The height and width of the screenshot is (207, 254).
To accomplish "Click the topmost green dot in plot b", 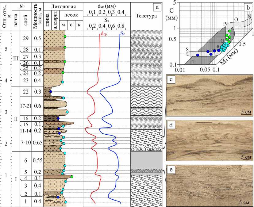I will [229, 31].
